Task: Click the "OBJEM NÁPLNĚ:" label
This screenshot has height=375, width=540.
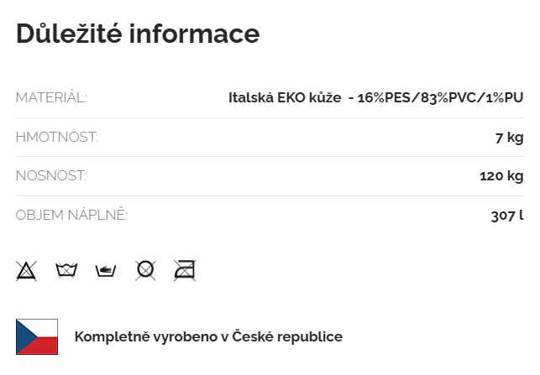Action: 71,216
